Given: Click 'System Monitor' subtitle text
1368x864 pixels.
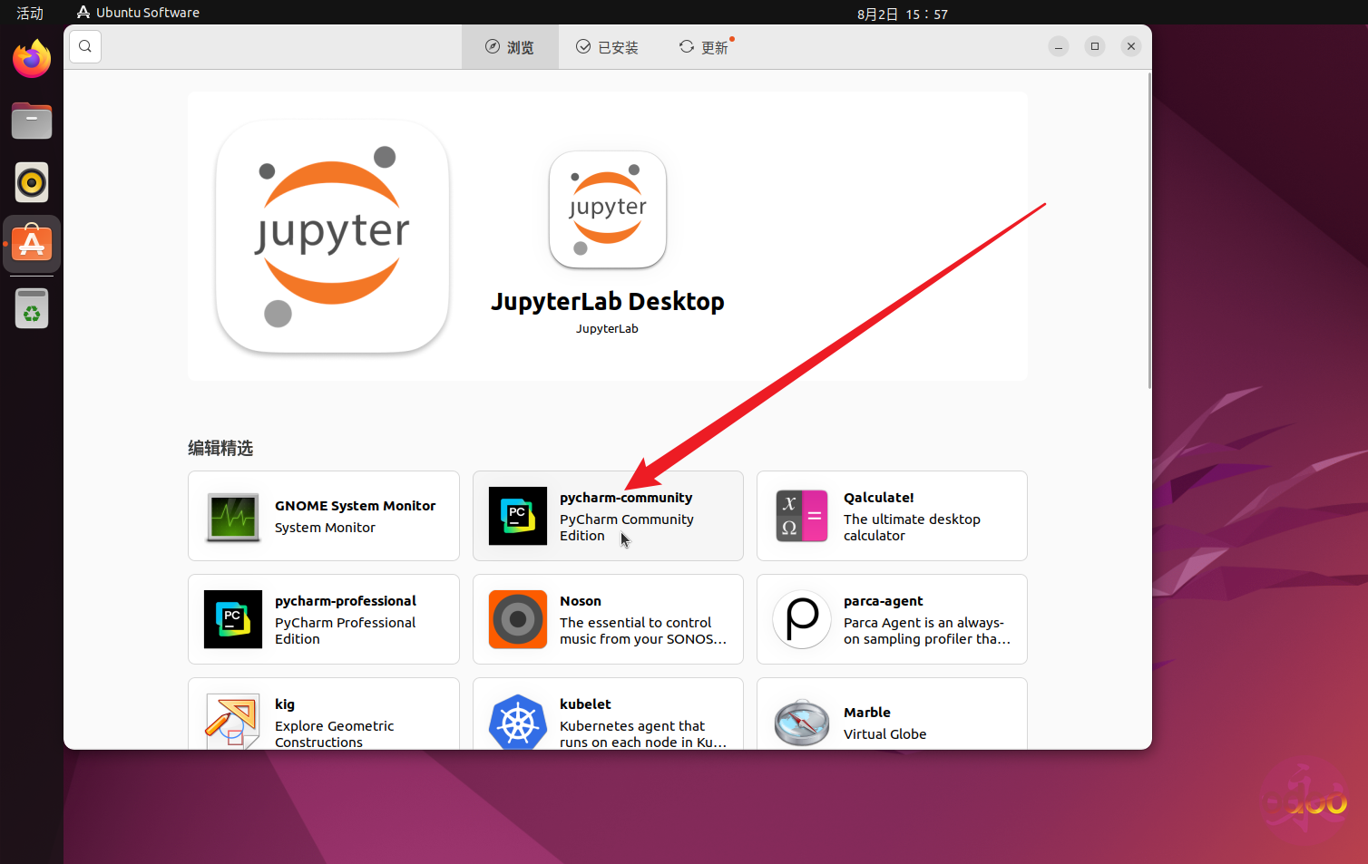Looking at the screenshot, I should click(x=325, y=528).
